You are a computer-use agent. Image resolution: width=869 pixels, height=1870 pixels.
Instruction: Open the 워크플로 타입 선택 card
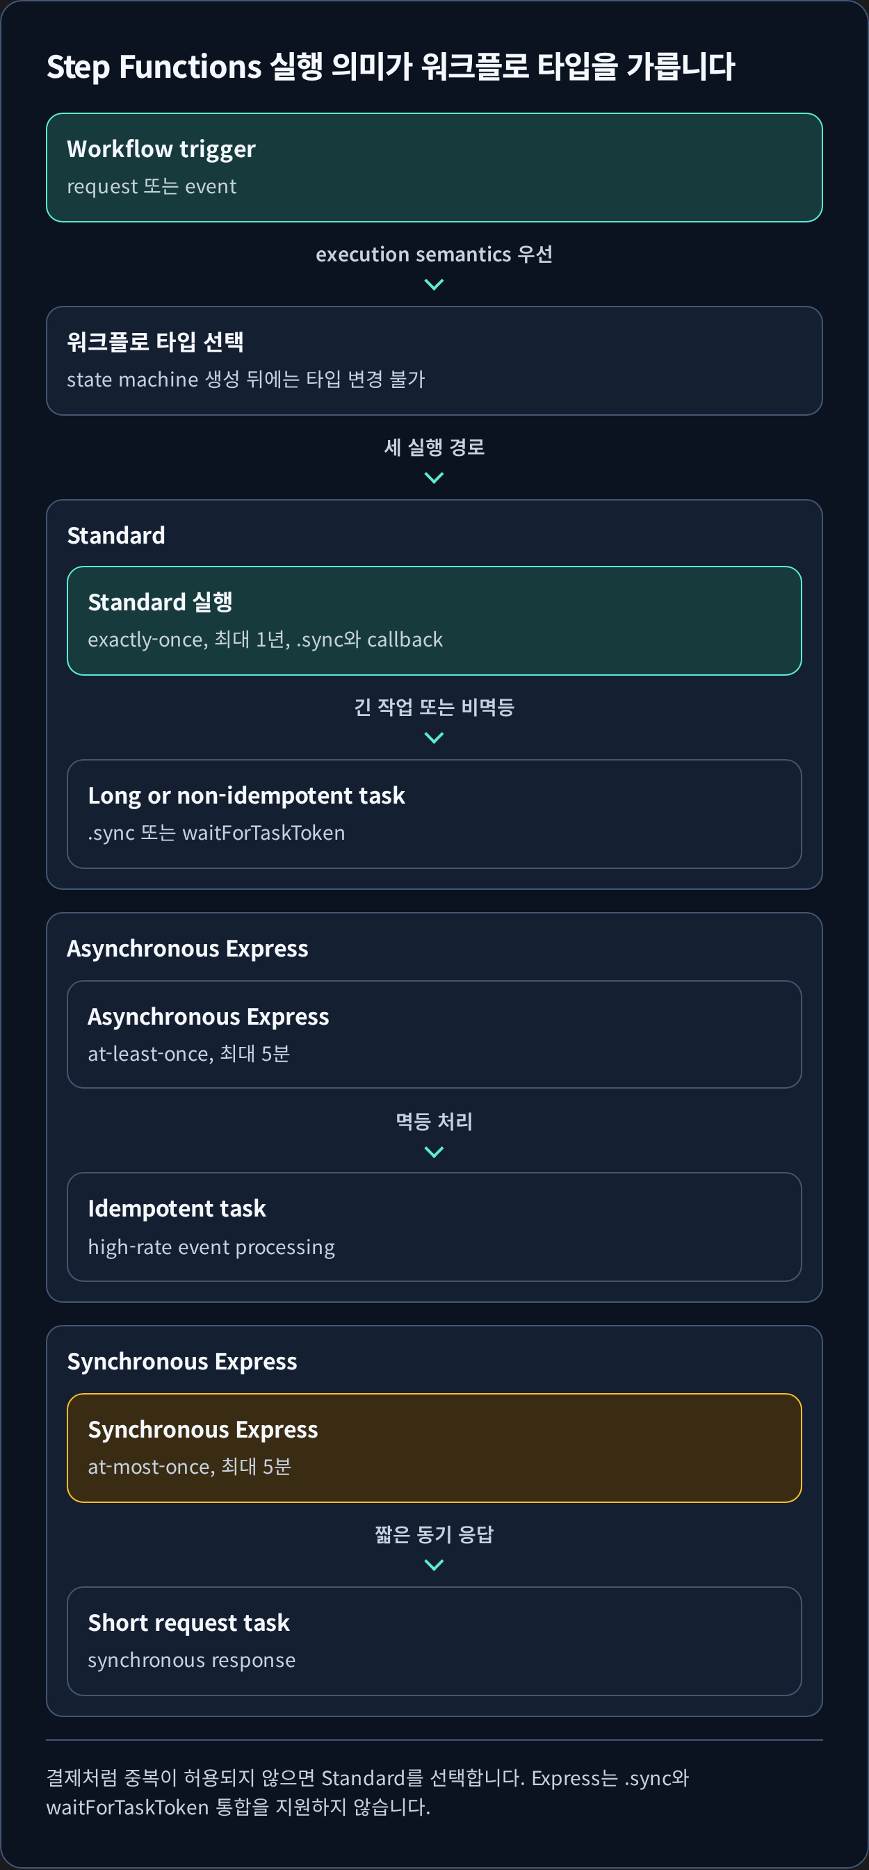pos(434,361)
